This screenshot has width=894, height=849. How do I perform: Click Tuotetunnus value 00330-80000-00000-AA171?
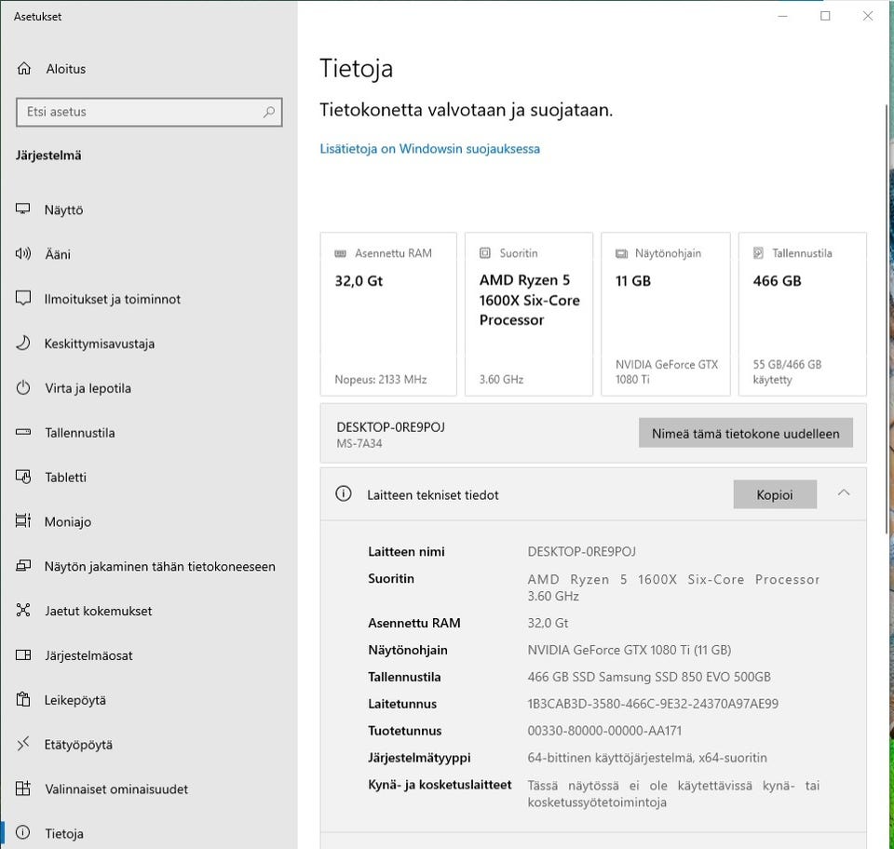pyautogui.click(x=604, y=731)
